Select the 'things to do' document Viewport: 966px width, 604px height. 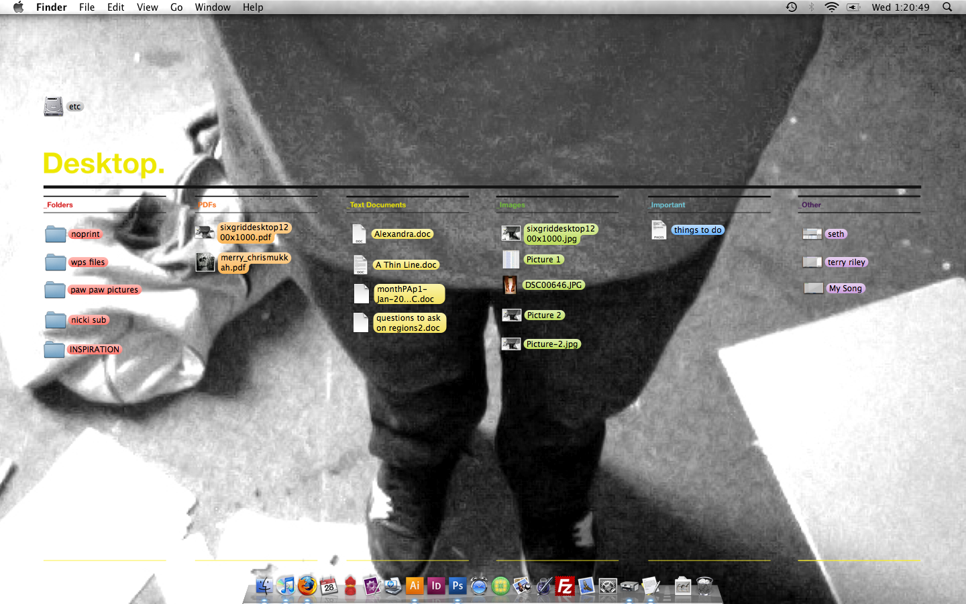[659, 230]
